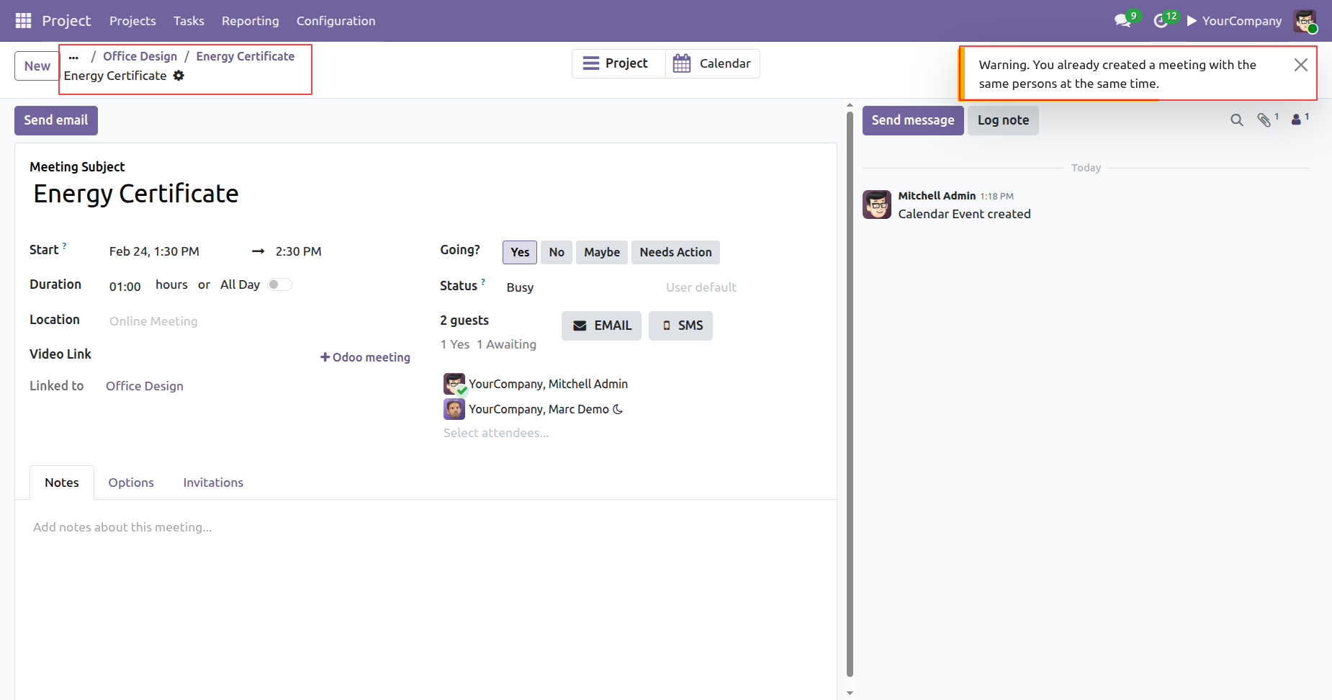Image resolution: width=1332 pixels, height=700 pixels.
Task: Click Mitchell Admin attendee avatar
Action: click(454, 384)
